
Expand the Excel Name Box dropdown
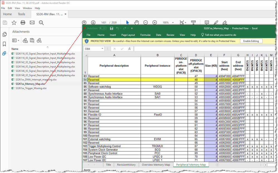(102, 49)
